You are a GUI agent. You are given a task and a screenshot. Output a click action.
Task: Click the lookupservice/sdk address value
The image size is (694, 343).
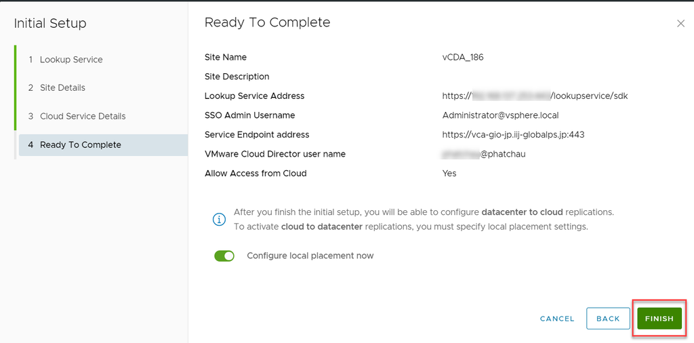(535, 96)
